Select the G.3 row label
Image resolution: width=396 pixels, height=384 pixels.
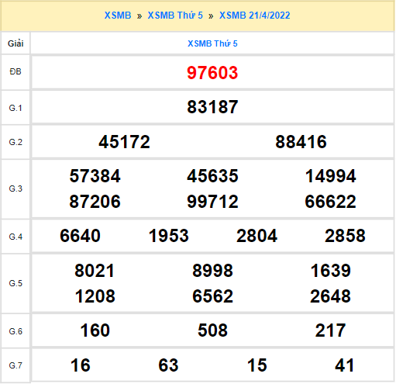click(15, 189)
